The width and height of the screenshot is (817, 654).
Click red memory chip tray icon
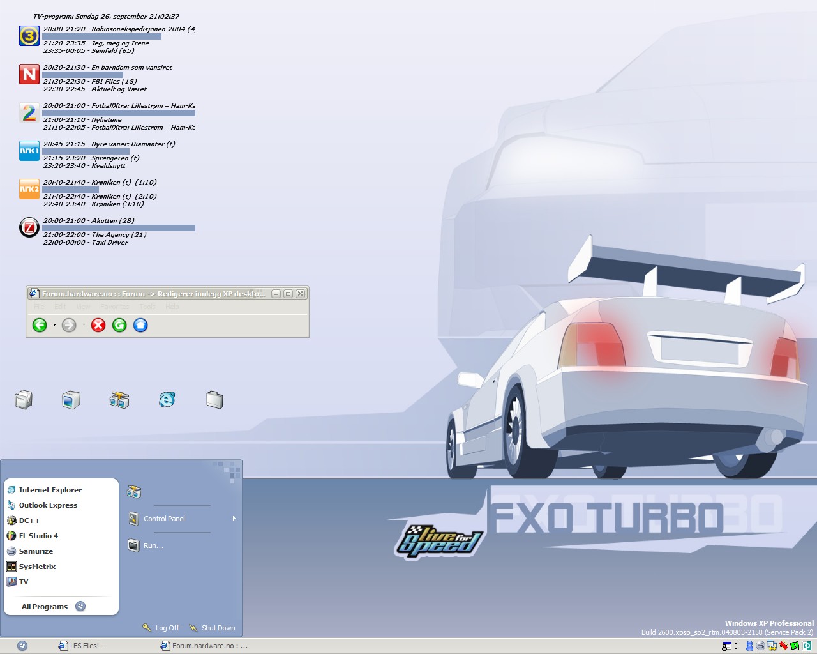[783, 646]
